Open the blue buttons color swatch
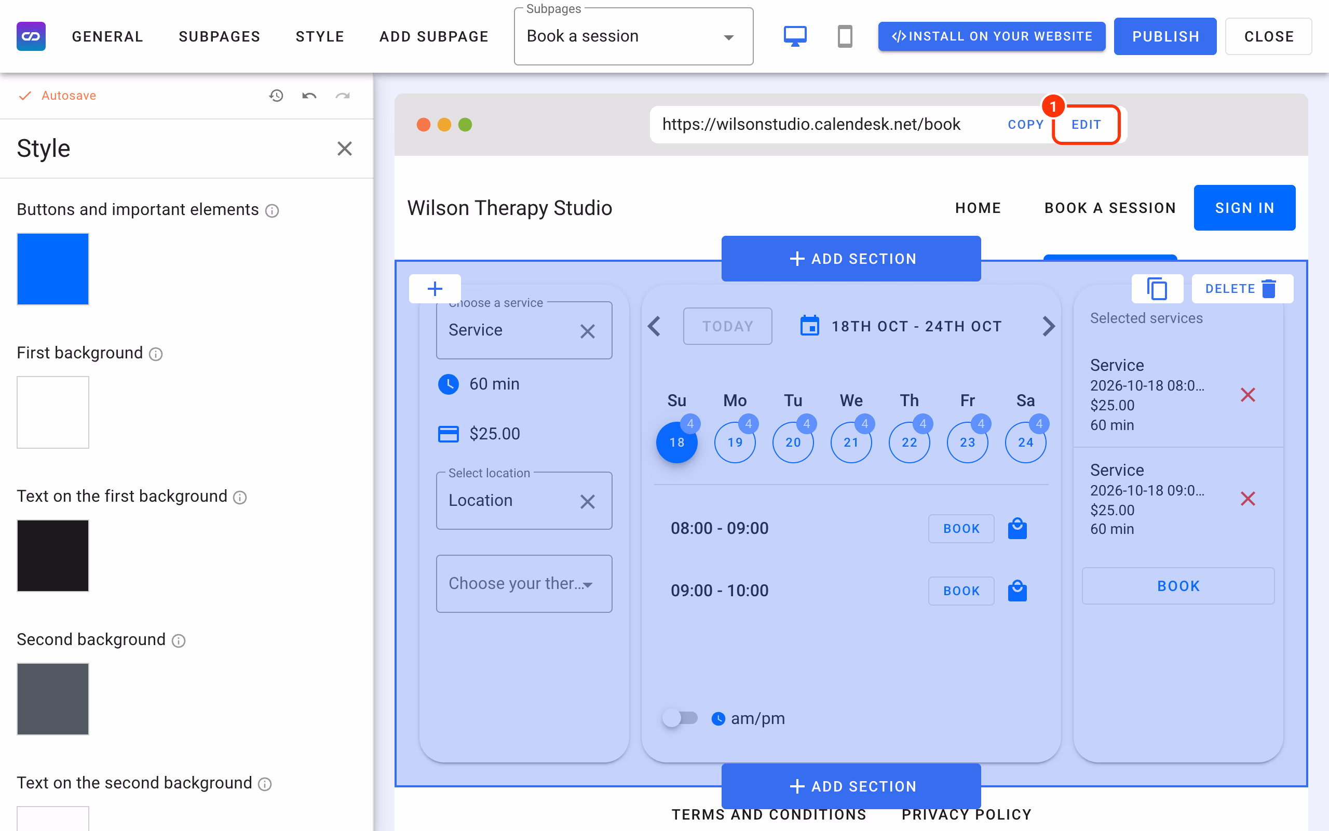1329x831 pixels. pos(53,269)
